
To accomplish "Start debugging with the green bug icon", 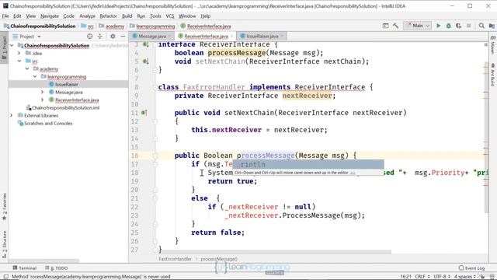I will pos(449,26).
